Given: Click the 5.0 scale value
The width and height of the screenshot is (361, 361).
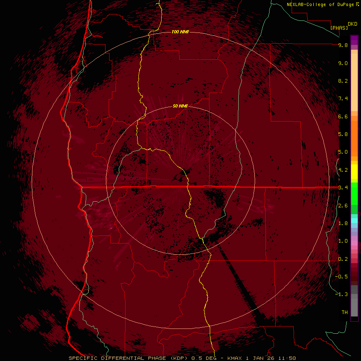Looking at the screenshot, I should point(343,152).
